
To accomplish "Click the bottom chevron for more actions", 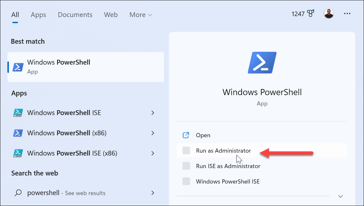I will click(340, 196).
